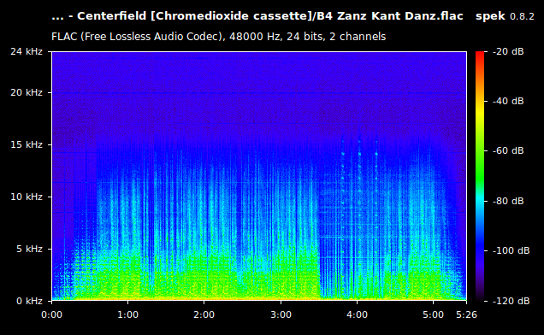The height and width of the screenshot is (335, 544).
Task: Click the '-40 dB' scale label
Action: (x=508, y=101)
